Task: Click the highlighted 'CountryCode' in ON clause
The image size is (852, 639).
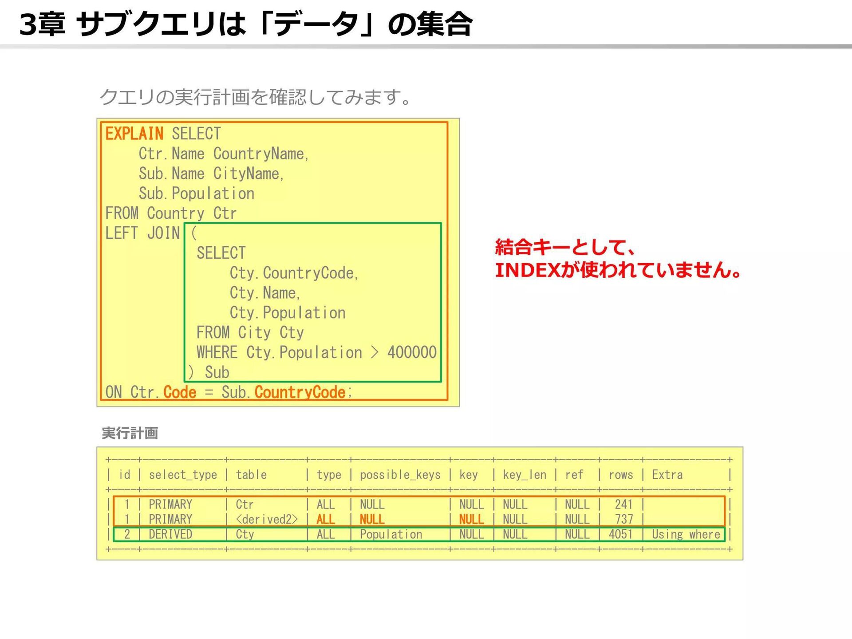Action: tap(300, 392)
